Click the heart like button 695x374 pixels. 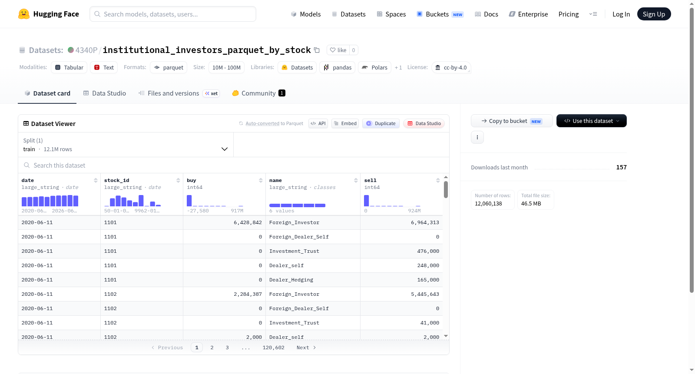[x=338, y=50]
